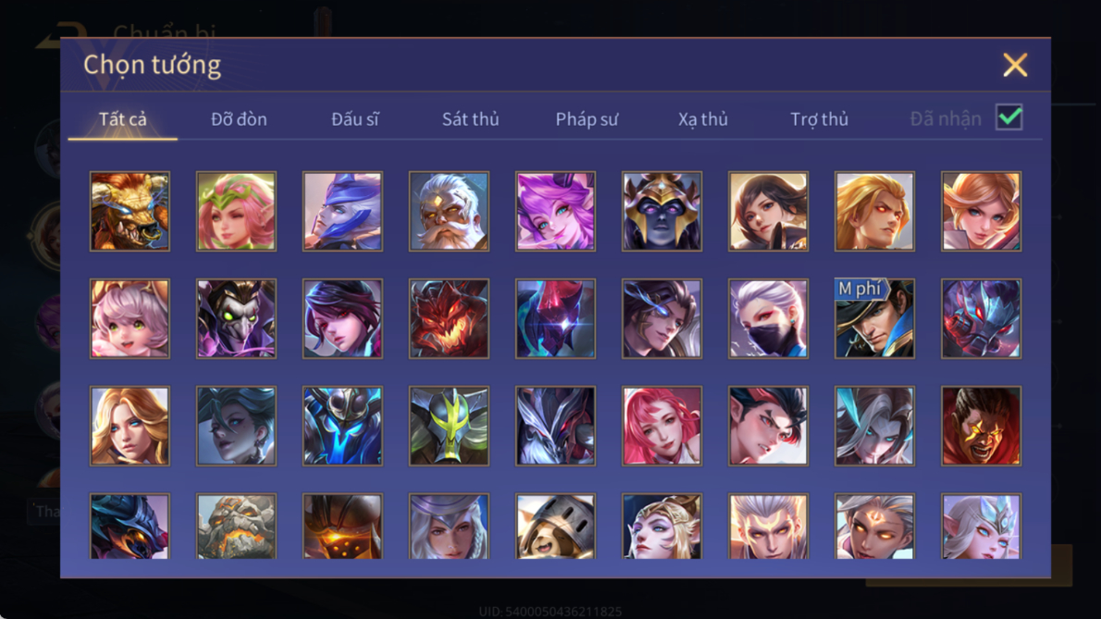Close the 'Chọn tướng' dialog
Screen dimensions: 1101x619
(x=1015, y=65)
